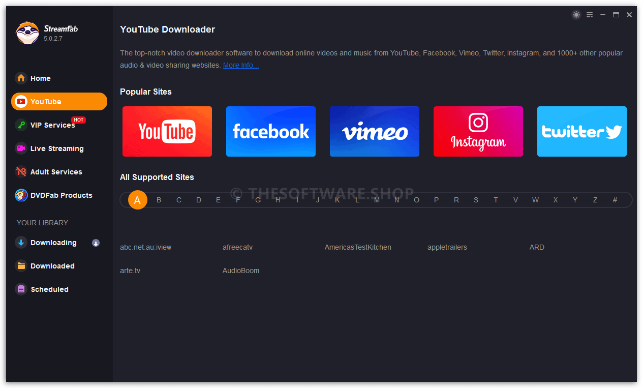Open the hamburger menu in title bar

coord(590,15)
